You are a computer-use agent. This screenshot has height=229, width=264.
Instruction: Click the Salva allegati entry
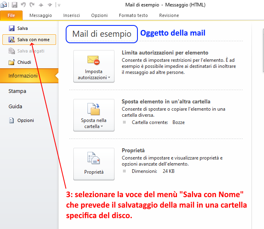[29, 51]
